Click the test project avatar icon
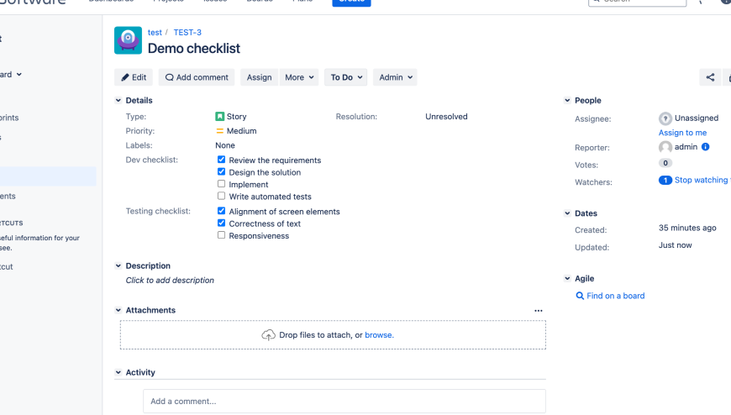Screen dimensions: 731x415 128,40
